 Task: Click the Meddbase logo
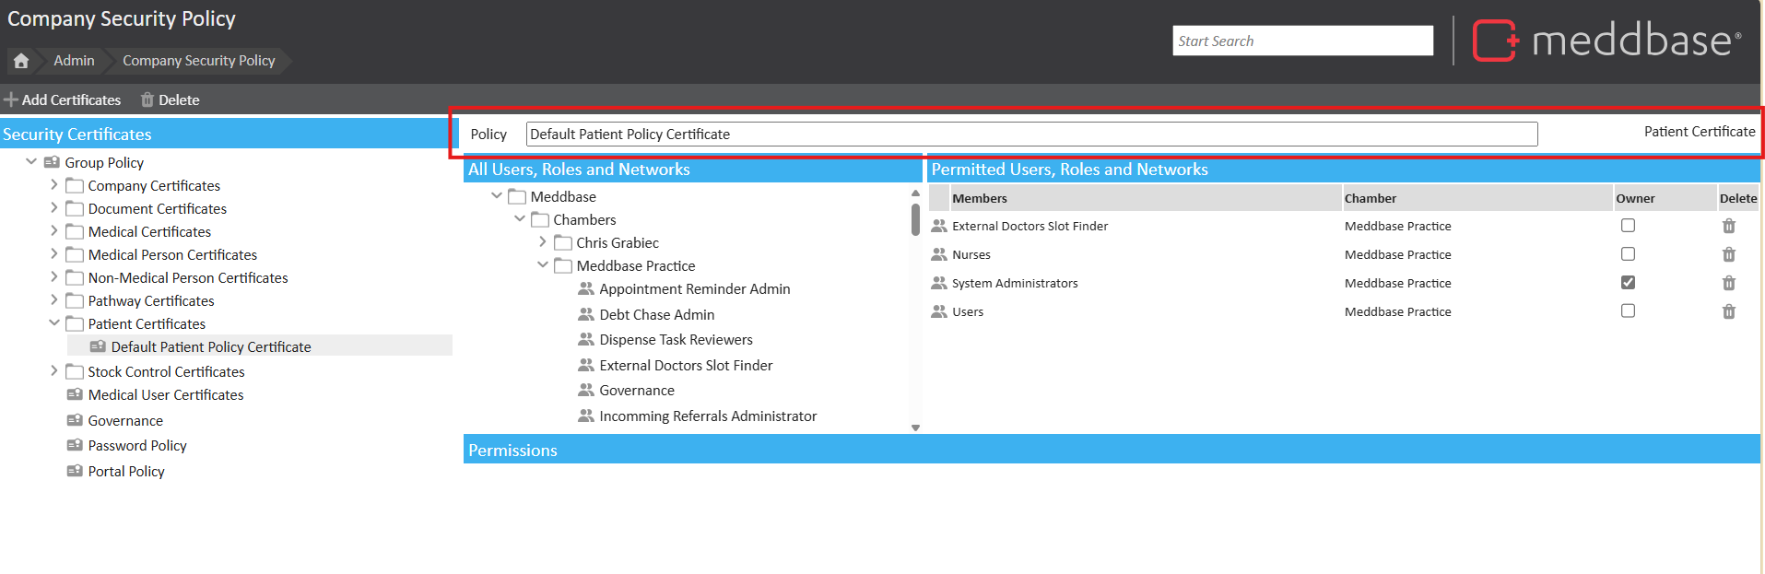pos(1606,41)
